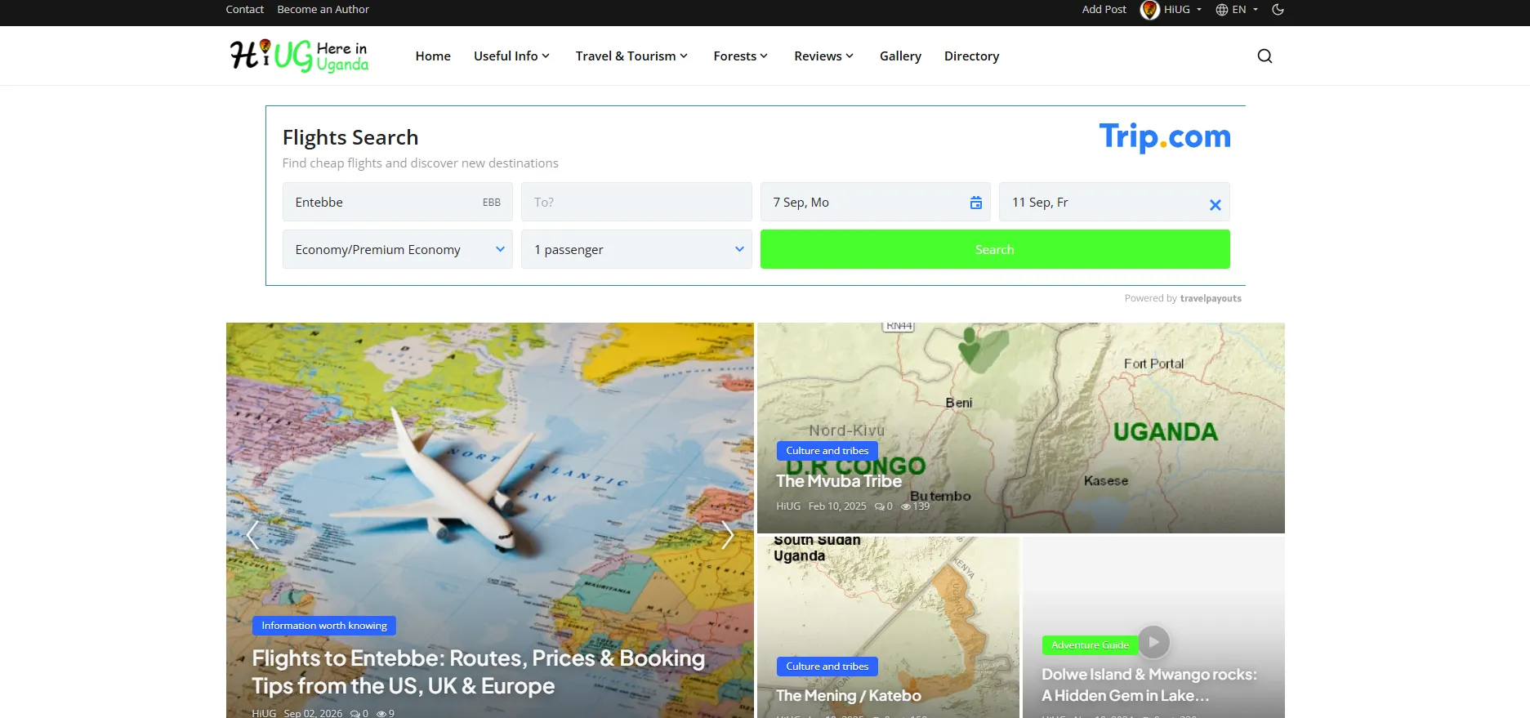1530x718 pixels.
Task: Click the Flights Search heading
Action: click(x=350, y=137)
